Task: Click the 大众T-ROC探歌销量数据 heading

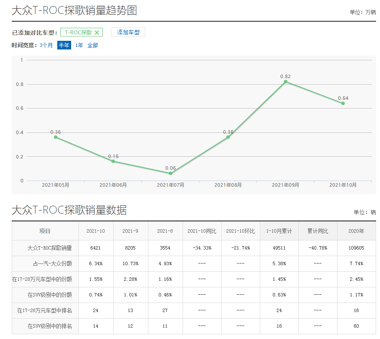Action: (69, 210)
